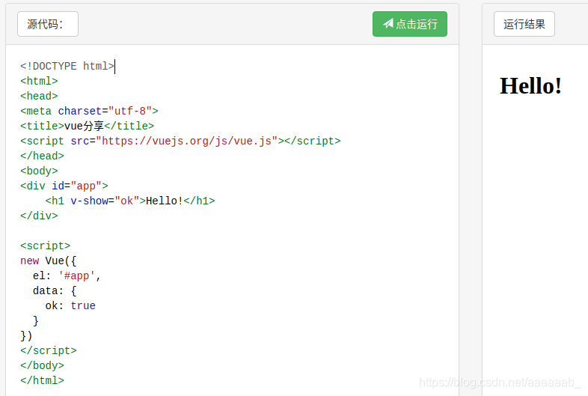Image resolution: width=588 pixels, height=396 pixels.
Task: Click the meta charset="utf-8" line
Action: point(89,111)
